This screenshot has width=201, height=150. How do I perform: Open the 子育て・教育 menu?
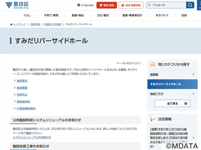[51, 15]
